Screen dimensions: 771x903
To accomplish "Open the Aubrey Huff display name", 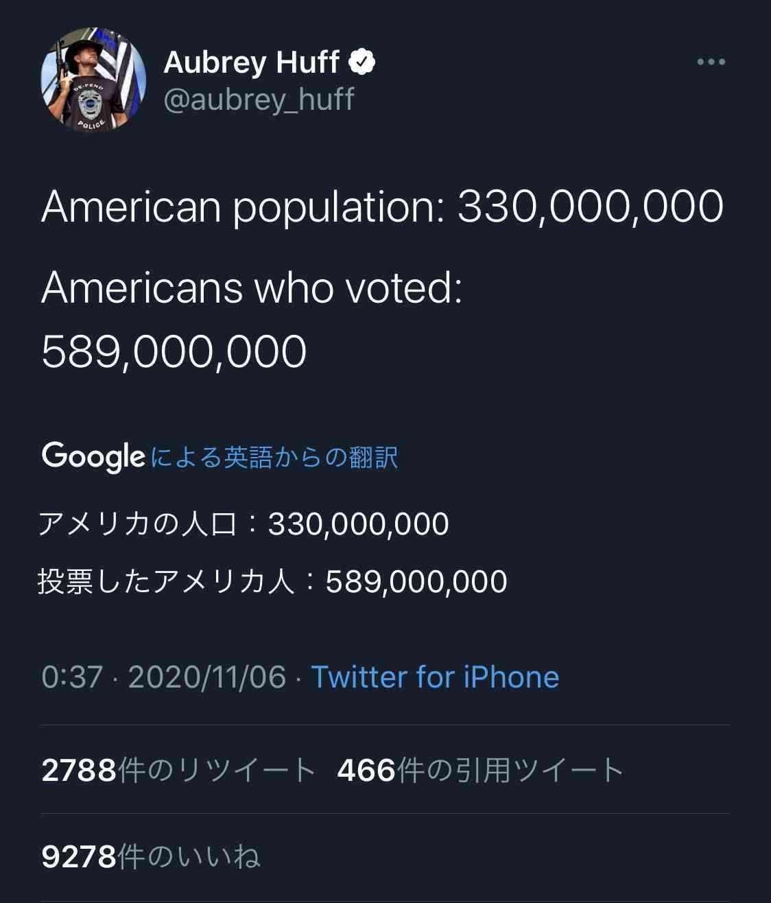I will 251,62.
